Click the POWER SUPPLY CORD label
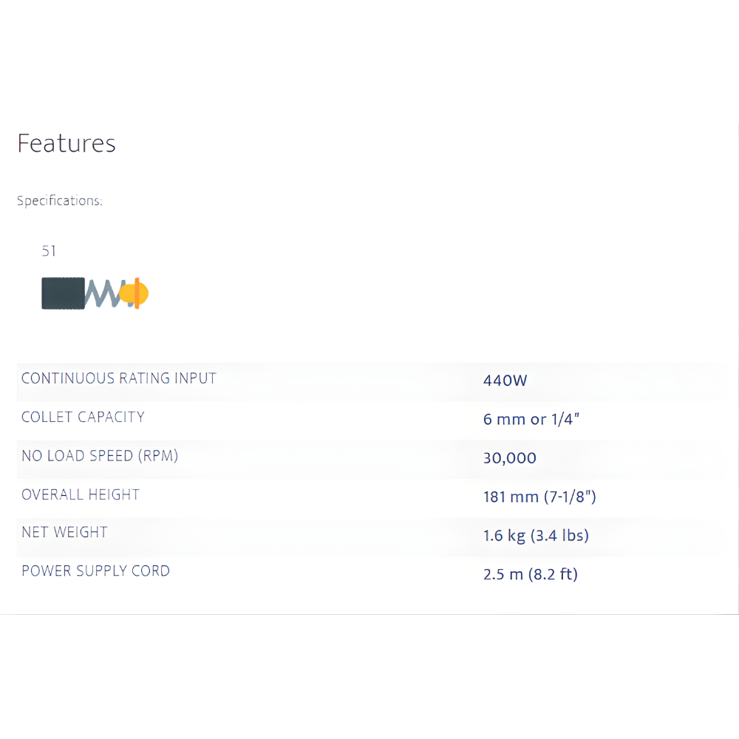The height and width of the screenshot is (739, 739). pos(95,571)
